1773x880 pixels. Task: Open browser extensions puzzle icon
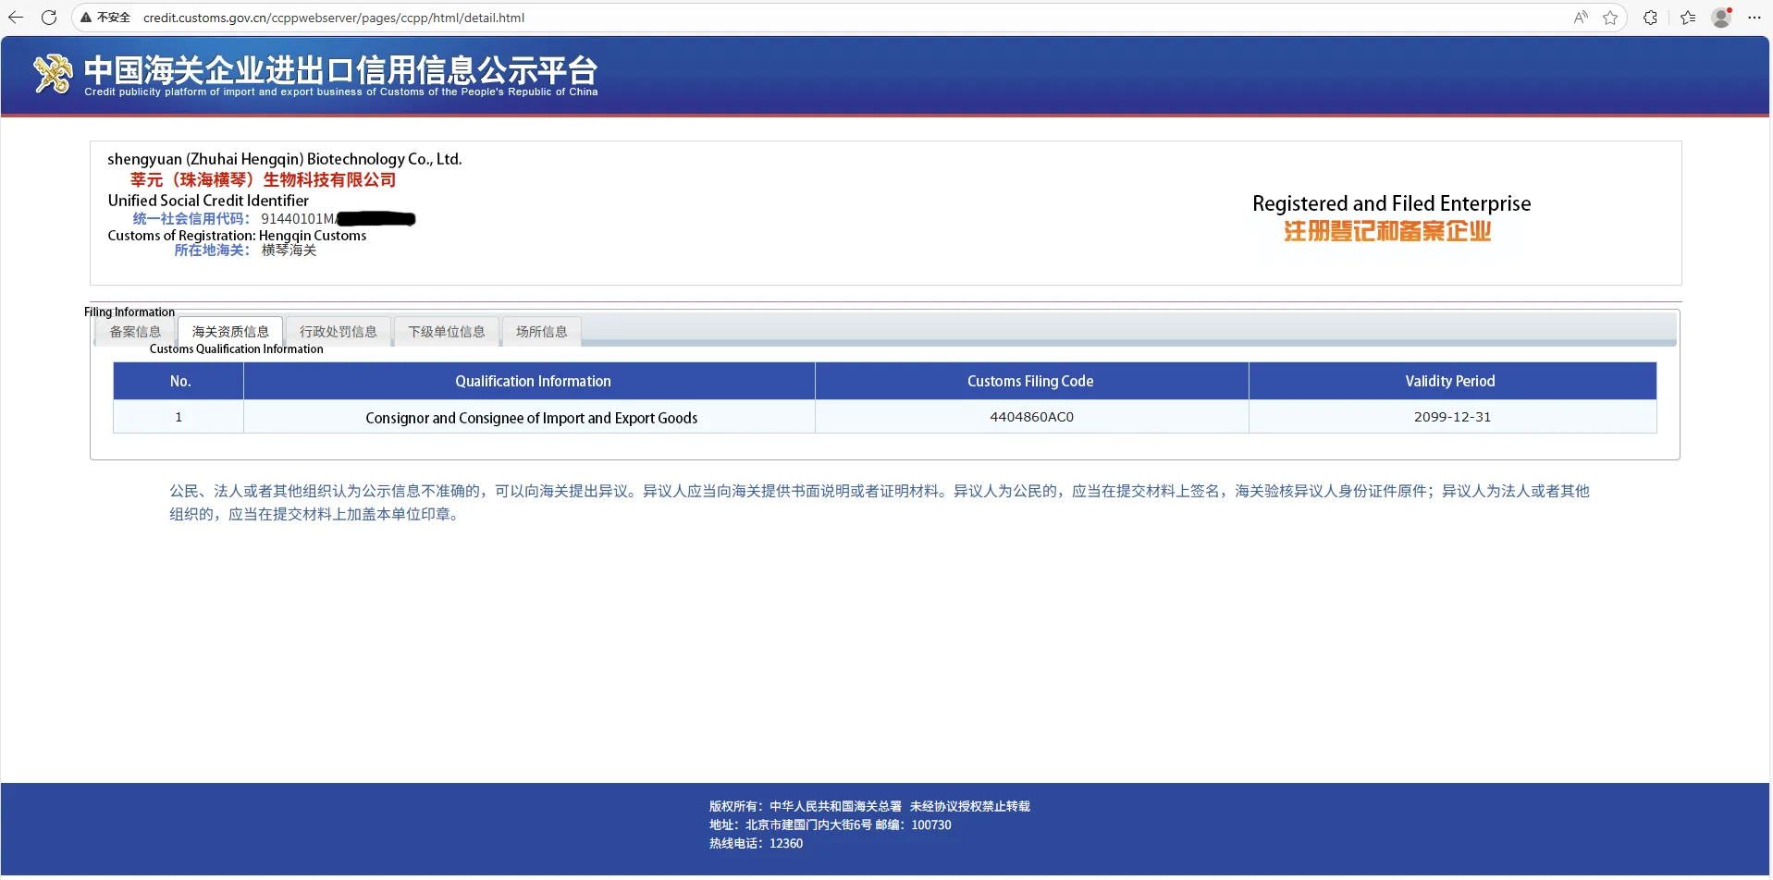coord(1650,18)
